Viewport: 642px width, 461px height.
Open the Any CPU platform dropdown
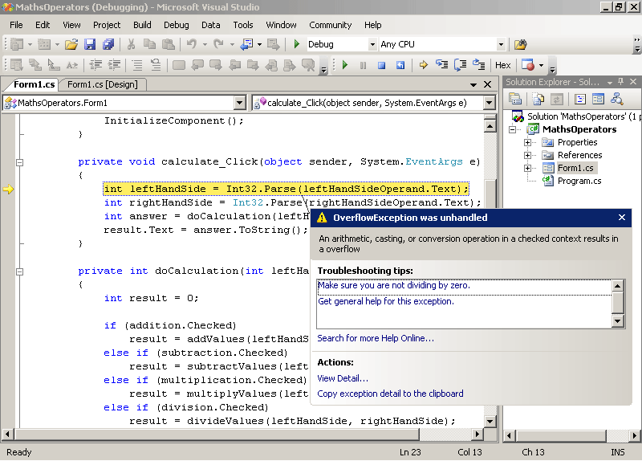coord(501,44)
